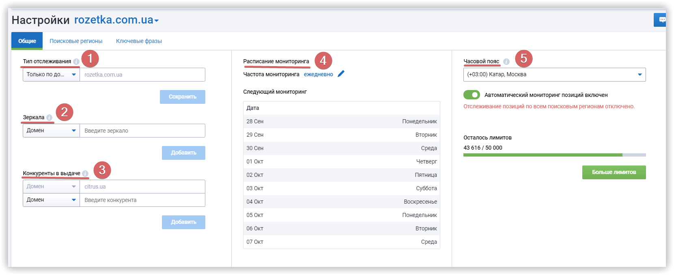
Task: Click the 07 Окт schedule row
Action: (342, 242)
